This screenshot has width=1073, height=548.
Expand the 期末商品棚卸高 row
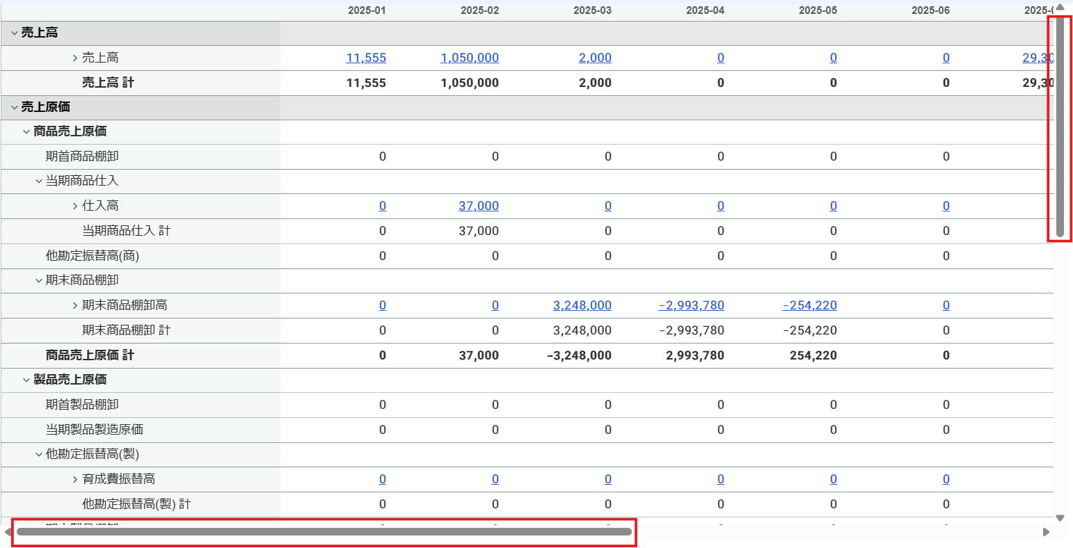click(75, 305)
